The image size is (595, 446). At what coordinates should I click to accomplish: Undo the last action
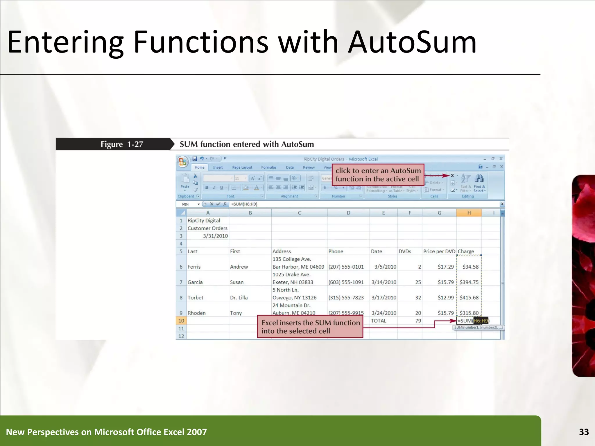pyautogui.click(x=201, y=159)
